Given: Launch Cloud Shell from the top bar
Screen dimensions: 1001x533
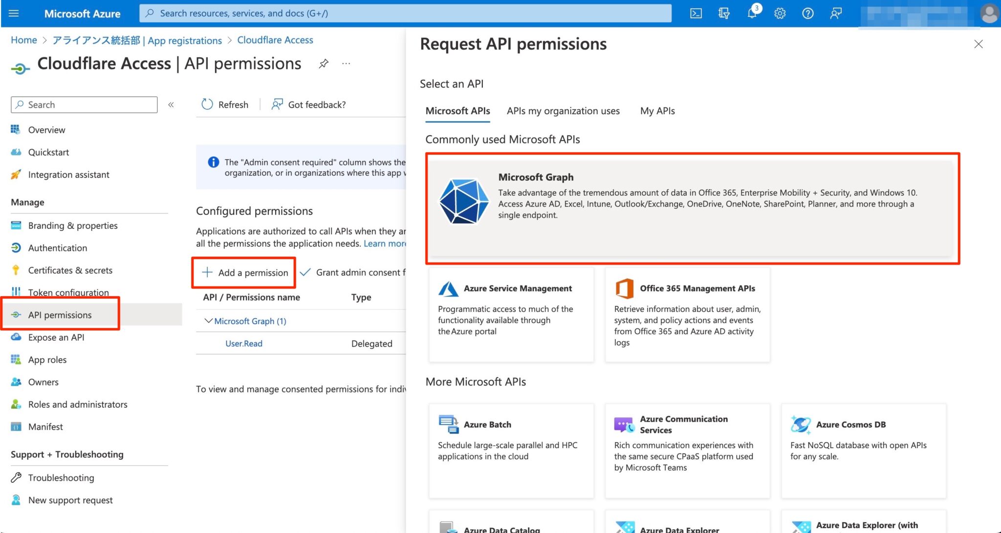Looking at the screenshot, I should [x=696, y=13].
